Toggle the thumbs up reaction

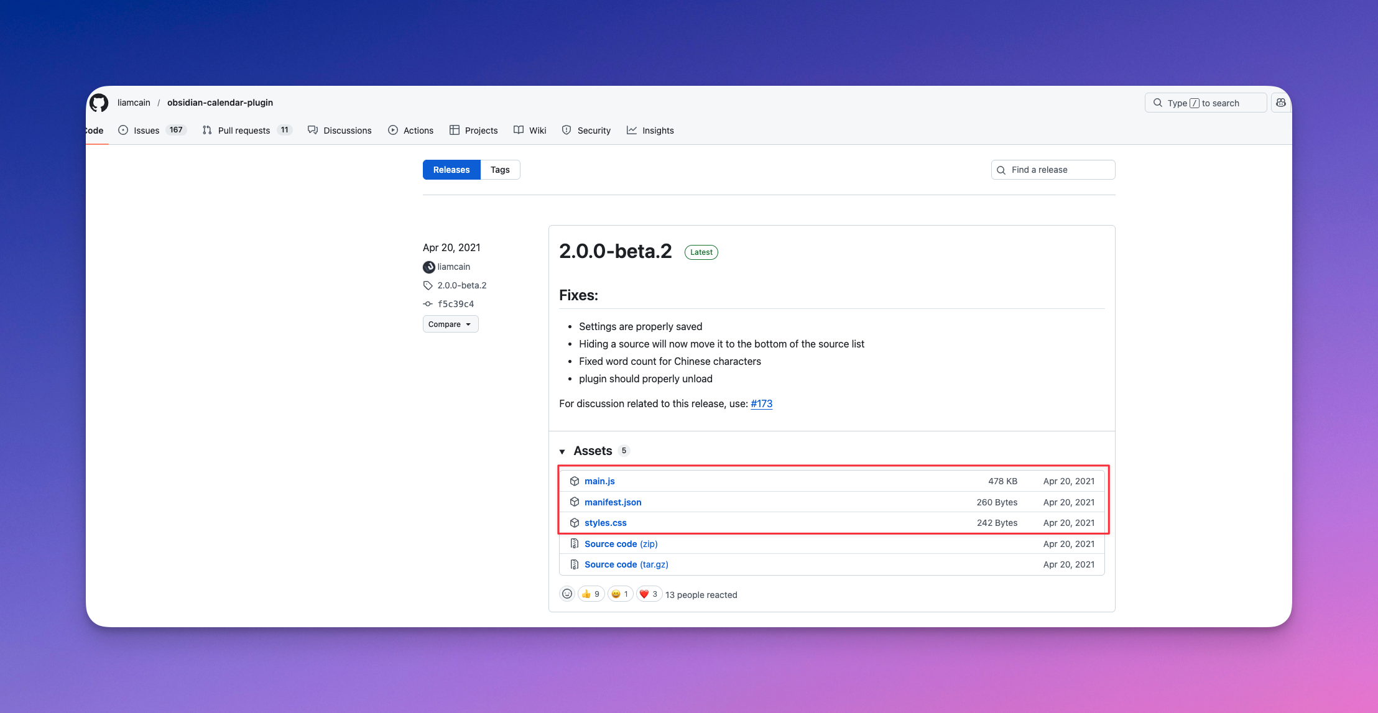[591, 594]
